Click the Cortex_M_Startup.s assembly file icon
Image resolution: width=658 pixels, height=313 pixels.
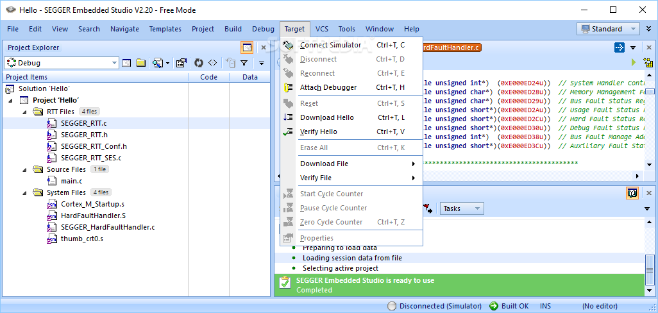pyautogui.click(x=51, y=205)
